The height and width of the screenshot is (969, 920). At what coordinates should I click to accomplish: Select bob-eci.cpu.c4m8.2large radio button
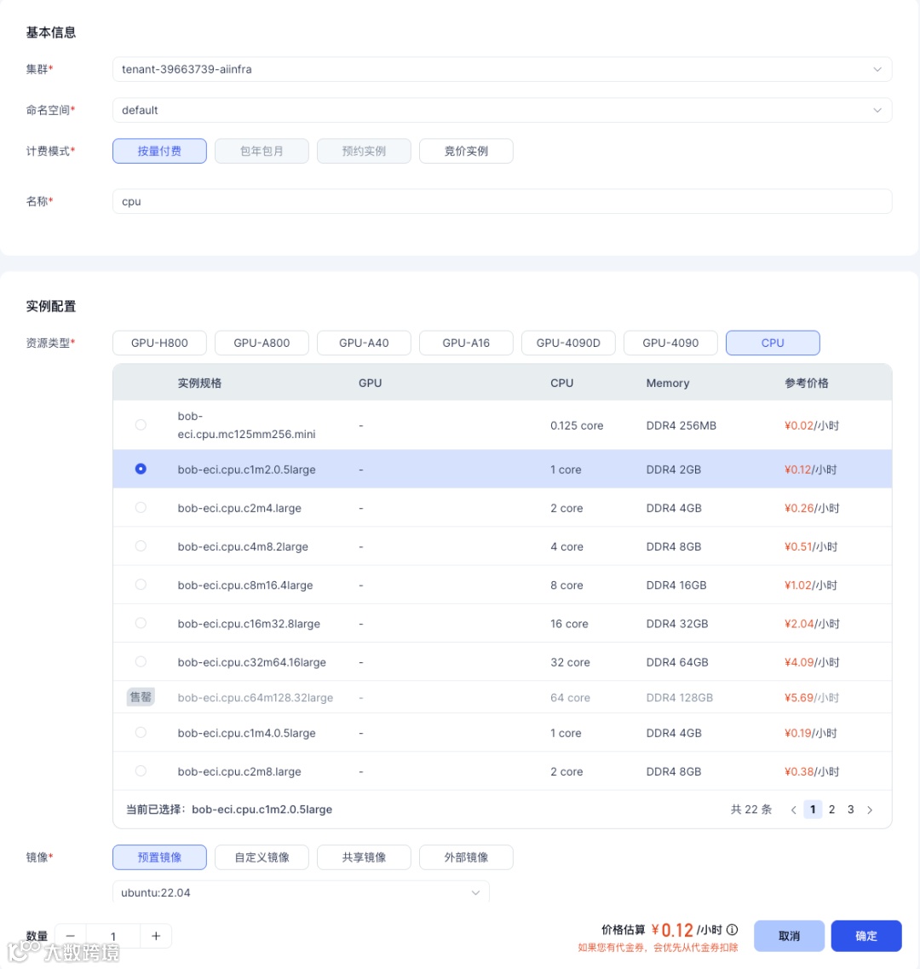[141, 546]
